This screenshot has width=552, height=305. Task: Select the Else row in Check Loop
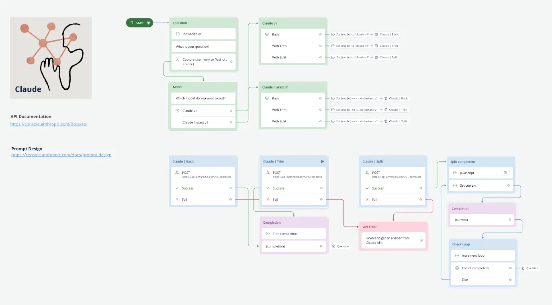click(482, 280)
